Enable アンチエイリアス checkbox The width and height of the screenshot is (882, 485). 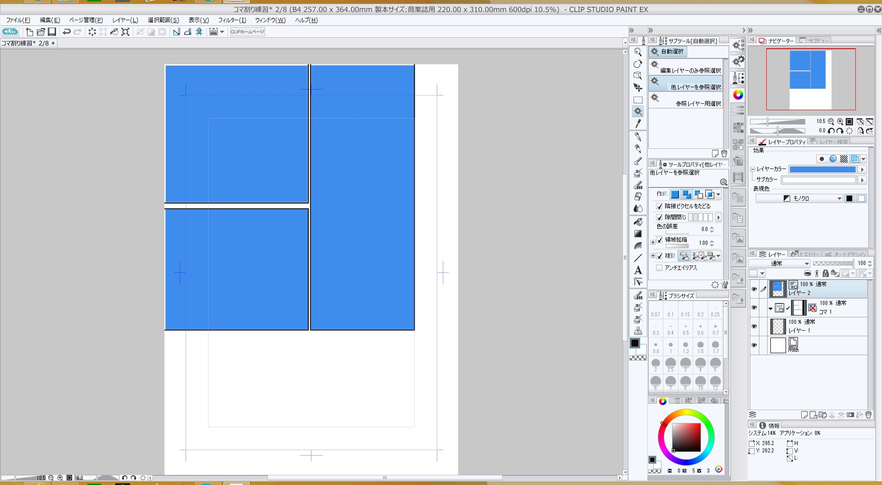tap(660, 268)
